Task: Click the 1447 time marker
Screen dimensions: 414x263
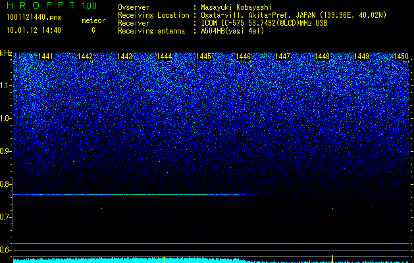Action: [x=283, y=57]
